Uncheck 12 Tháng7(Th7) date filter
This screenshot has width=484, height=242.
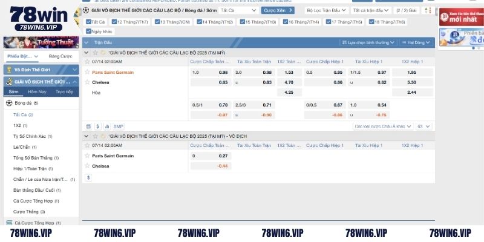click(x=114, y=22)
